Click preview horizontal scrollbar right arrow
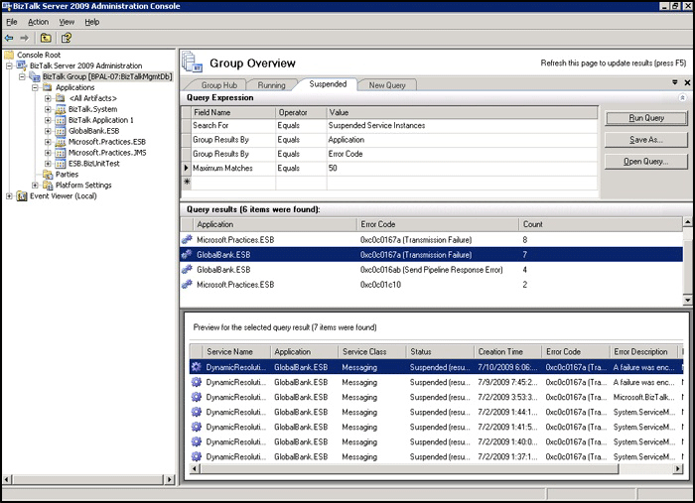Image resolution: width=695 pixels, height=503 pixels. pos(678,468)
